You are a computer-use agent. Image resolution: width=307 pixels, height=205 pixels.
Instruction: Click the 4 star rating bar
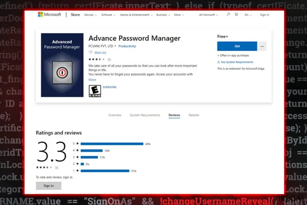coord(92,151)
